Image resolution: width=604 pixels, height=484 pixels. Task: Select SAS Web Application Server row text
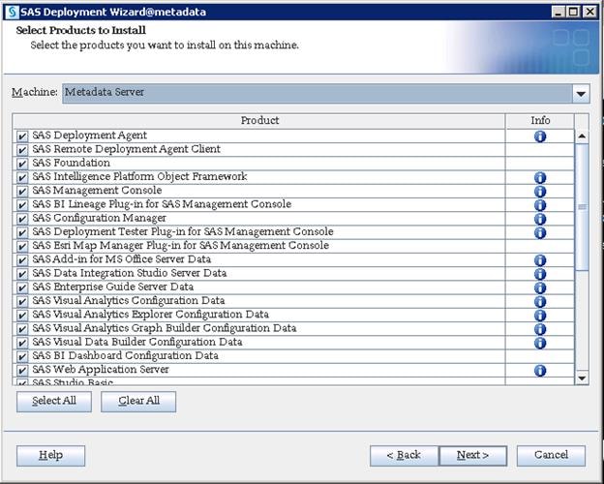click(101, 370)
